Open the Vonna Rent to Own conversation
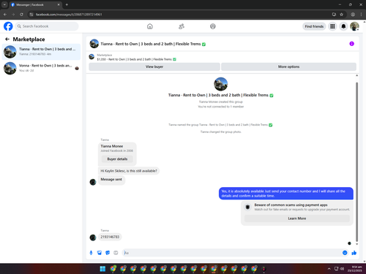 (41, 68)
